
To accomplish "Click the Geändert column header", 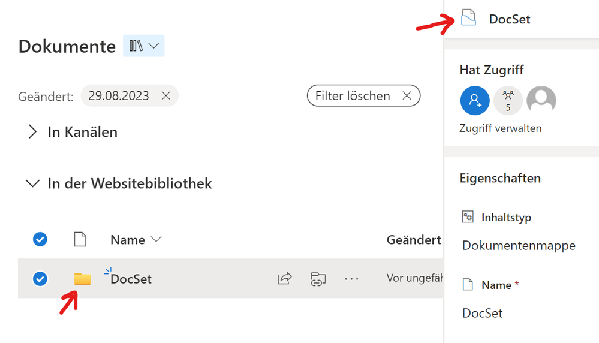I will point(414,240).
